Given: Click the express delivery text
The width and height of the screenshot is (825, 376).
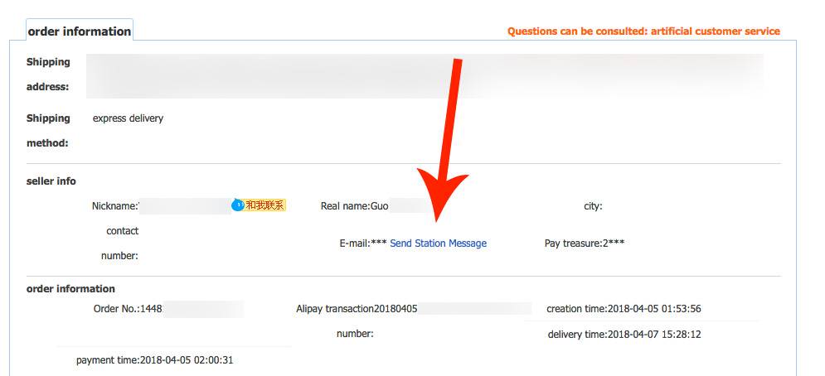Looking at the screenshot, I should (x=128, y=118).
